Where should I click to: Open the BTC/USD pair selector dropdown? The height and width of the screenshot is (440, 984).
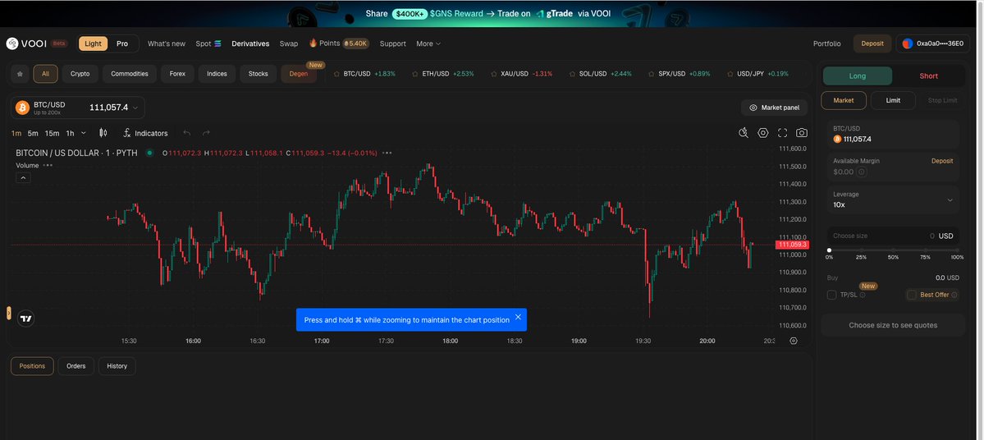(x=77, y=108)
